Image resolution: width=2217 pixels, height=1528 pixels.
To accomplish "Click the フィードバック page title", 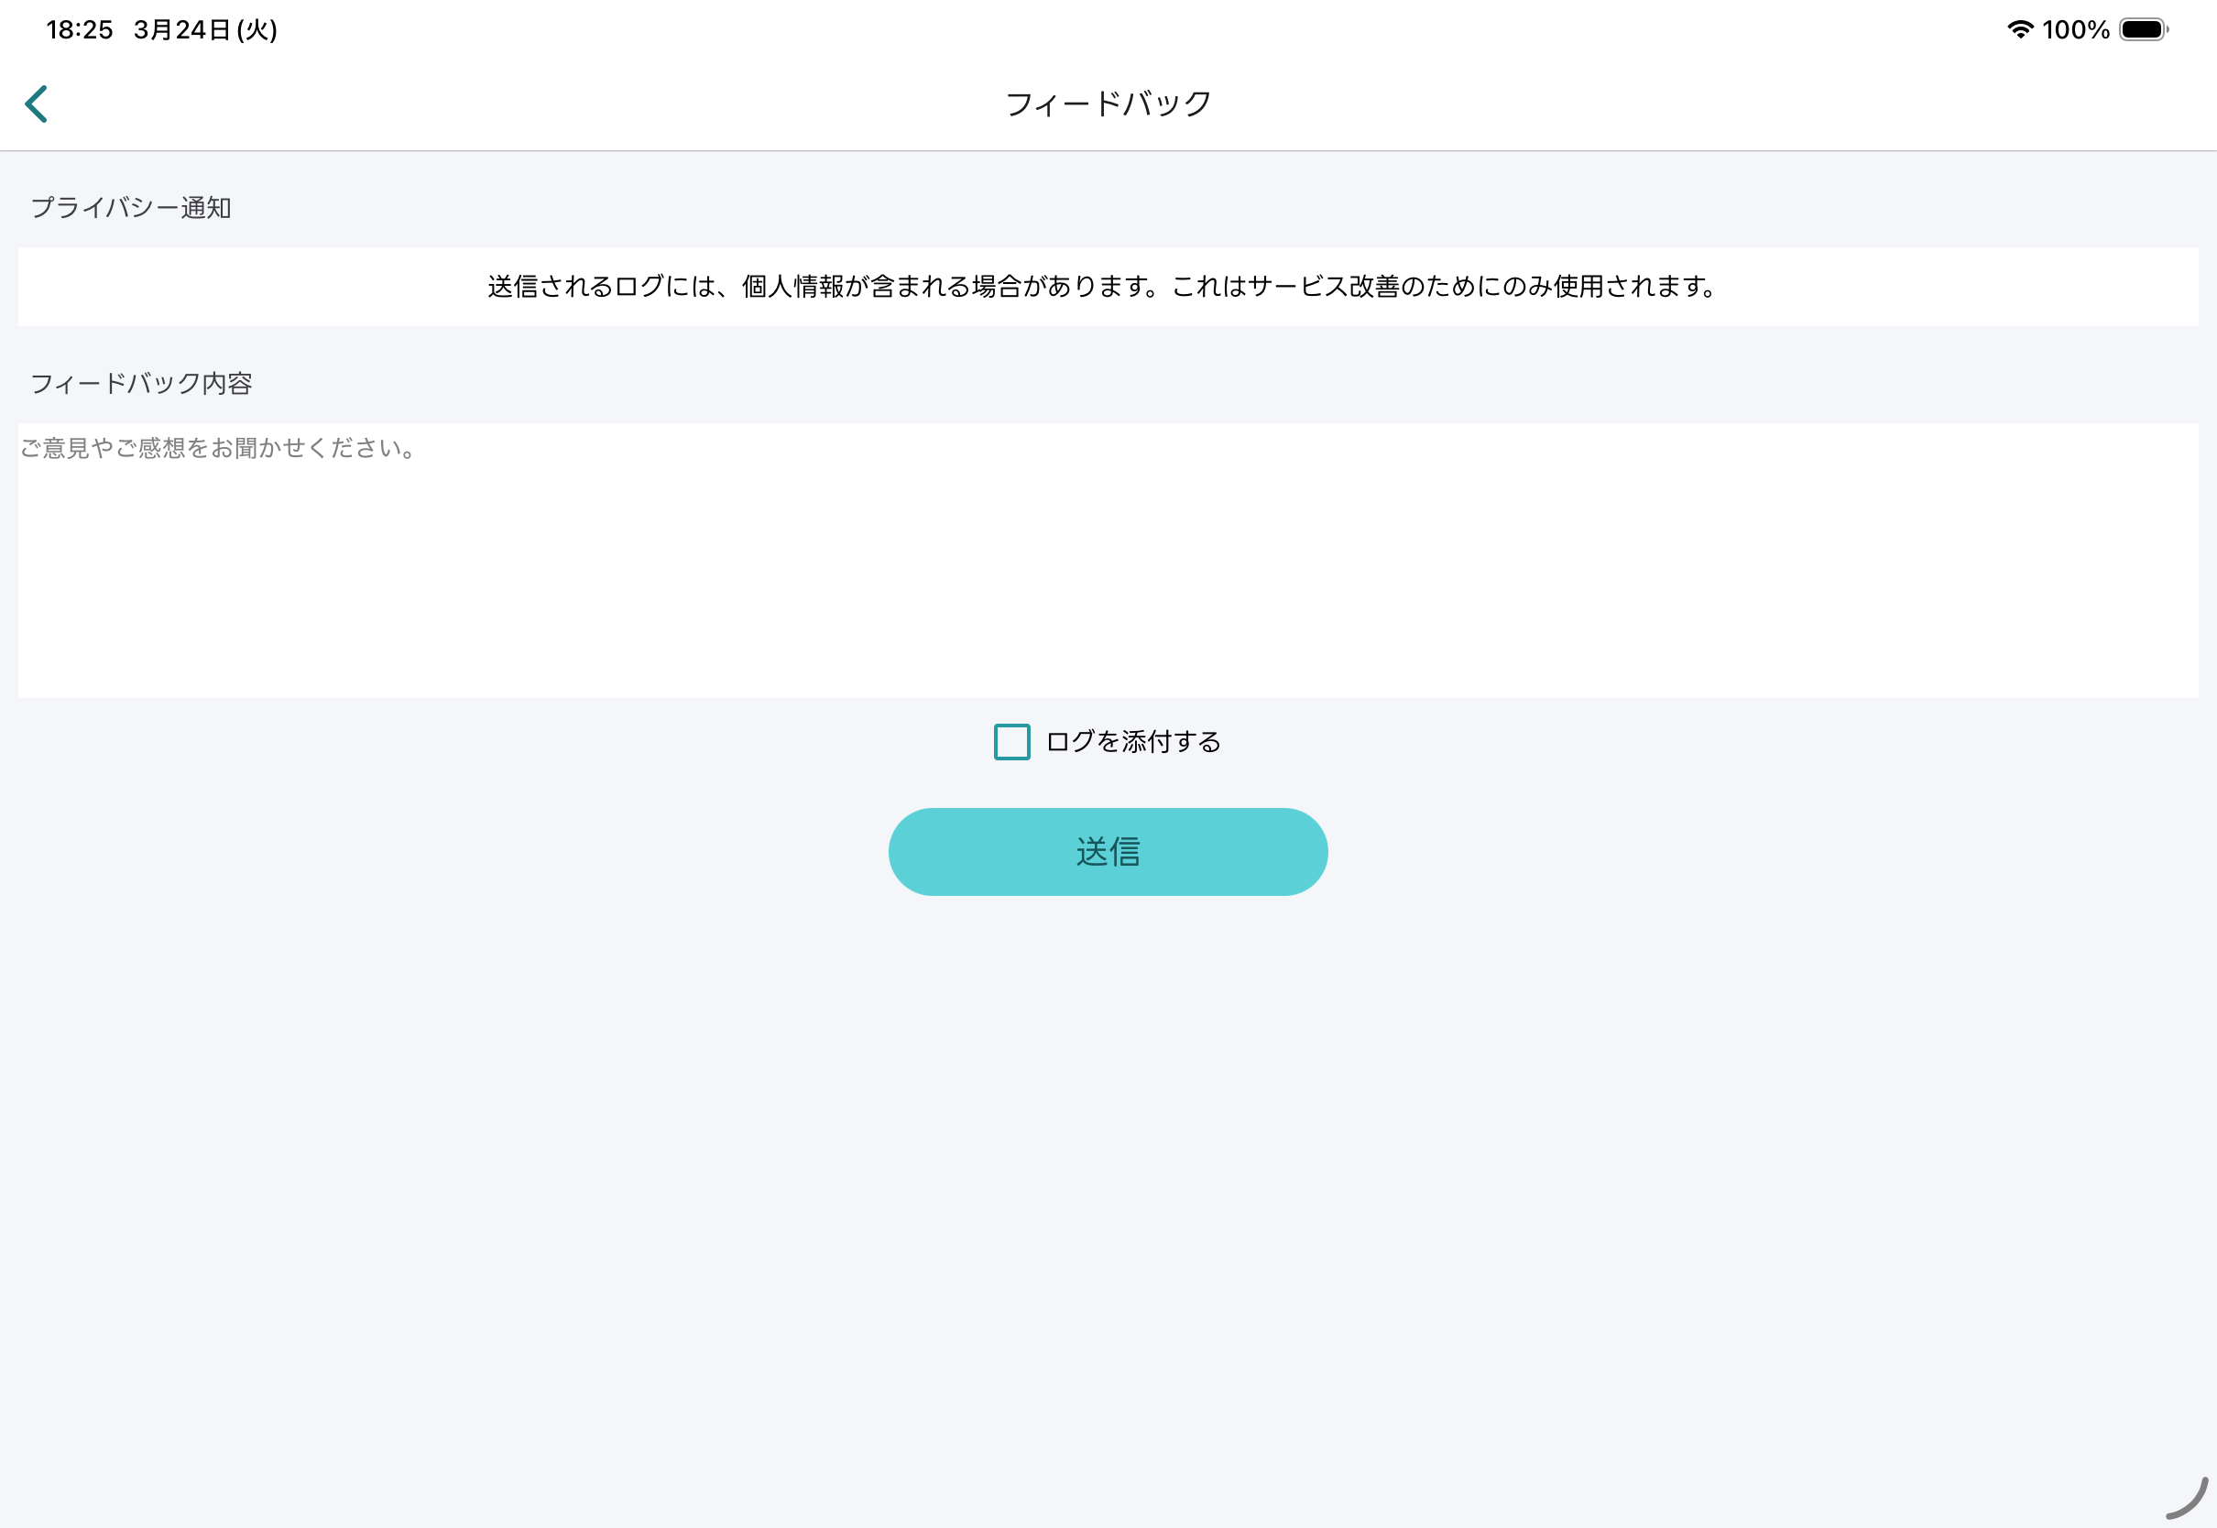I will (1108, 104).
